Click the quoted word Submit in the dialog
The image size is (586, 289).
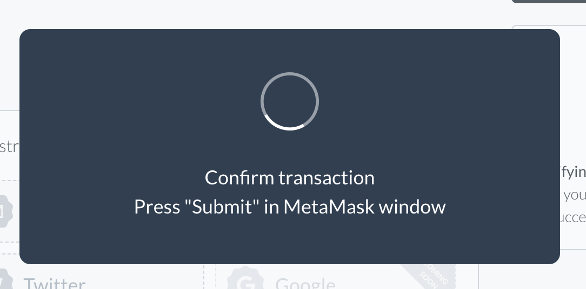[222, 207]
